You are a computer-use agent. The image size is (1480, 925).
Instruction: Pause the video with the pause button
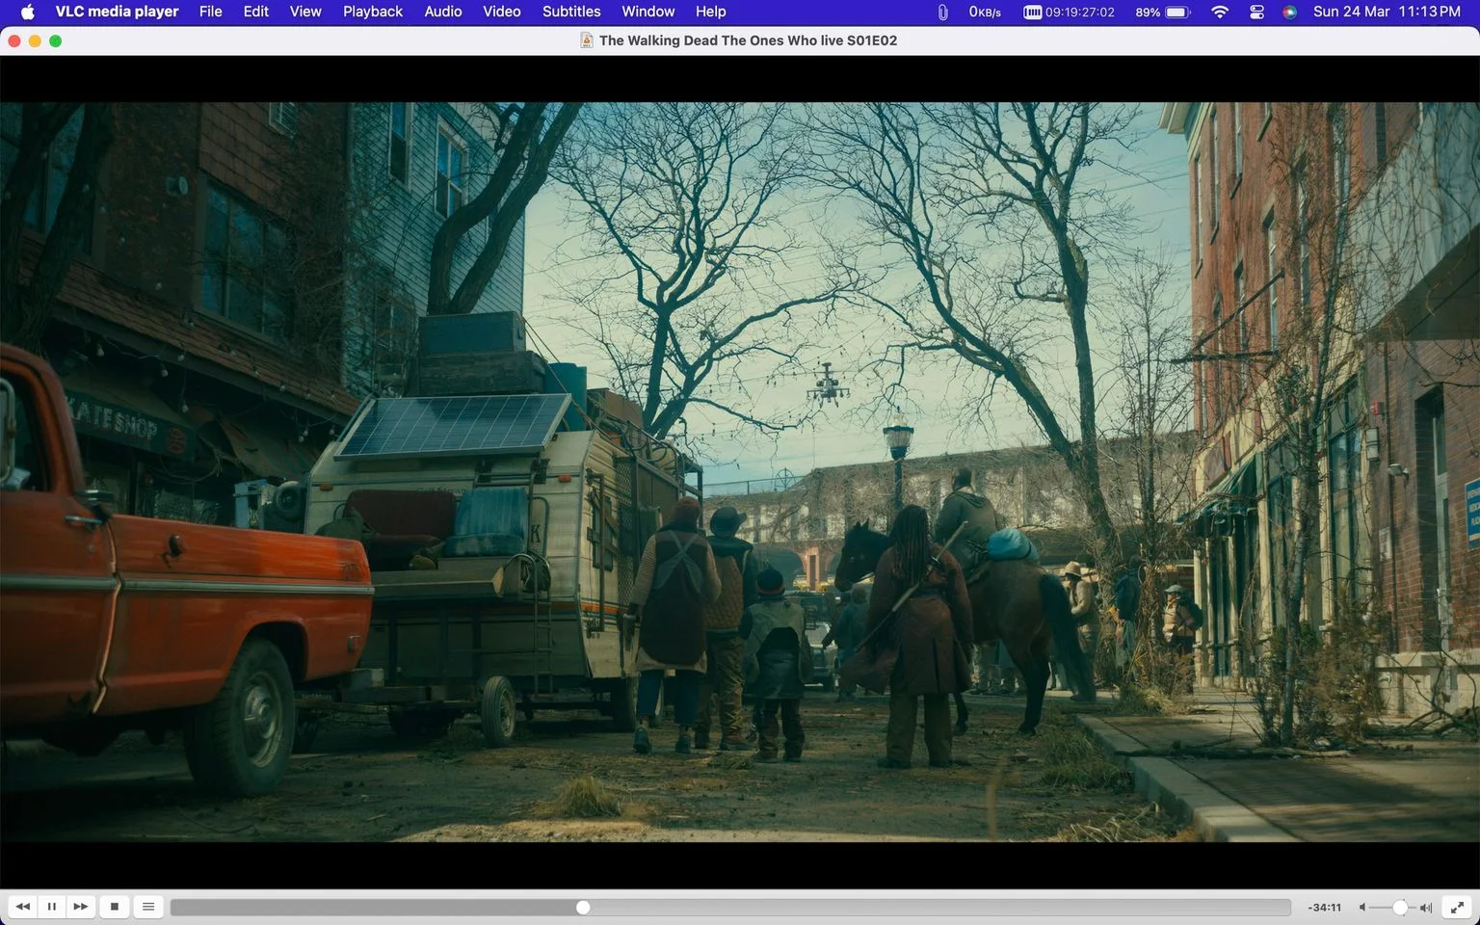(x=52, y=907)
